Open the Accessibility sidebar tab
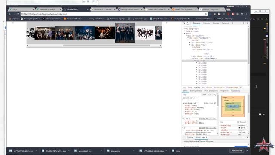This screenshot has width=275, height=155. click(235, 91)
